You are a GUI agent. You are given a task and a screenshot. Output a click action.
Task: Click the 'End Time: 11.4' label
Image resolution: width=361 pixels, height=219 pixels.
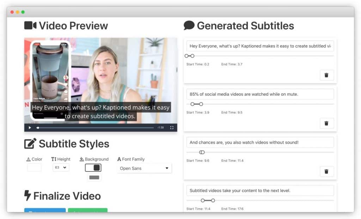coord(232,161)
